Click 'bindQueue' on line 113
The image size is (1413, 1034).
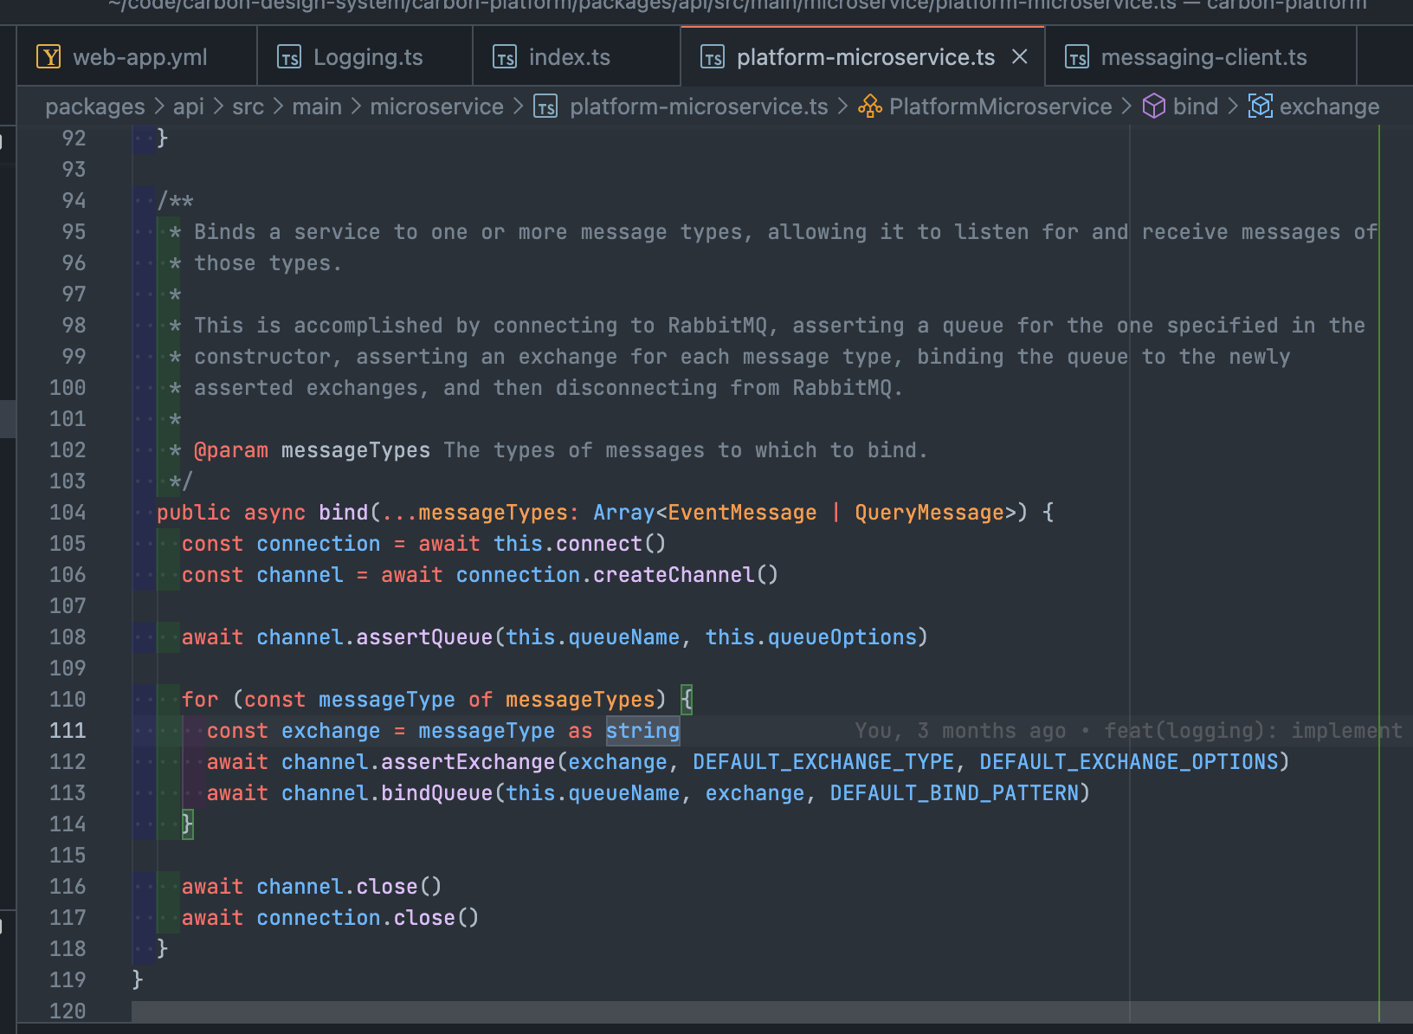pyautogui.click(x=437, y=793)
